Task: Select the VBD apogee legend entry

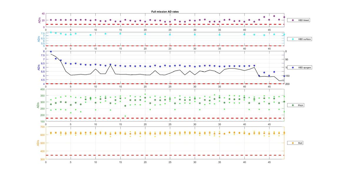Action: [x=299, y=67]
